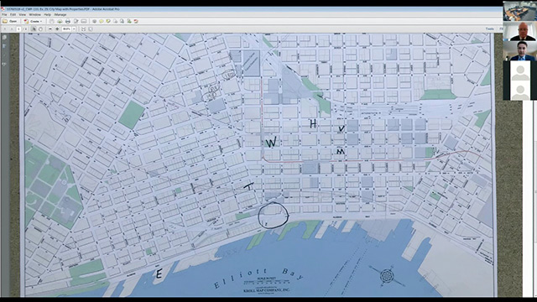Click the gear Customize Quick Tools icon
Viewport: 537px width, 302px height.
pos(95,21)
